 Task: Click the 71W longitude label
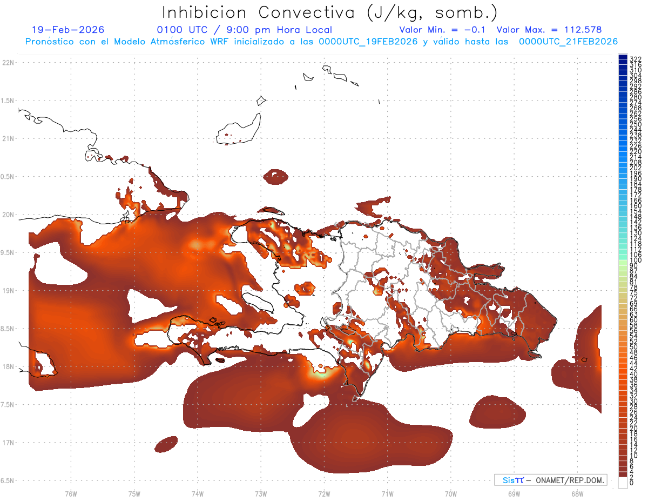pos(387,493)
